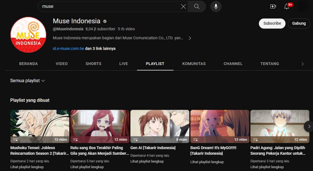Click the playlist icon on Gen AI thumbnail
The width and height of the screenshot is (313, 171).
point(135,139)
